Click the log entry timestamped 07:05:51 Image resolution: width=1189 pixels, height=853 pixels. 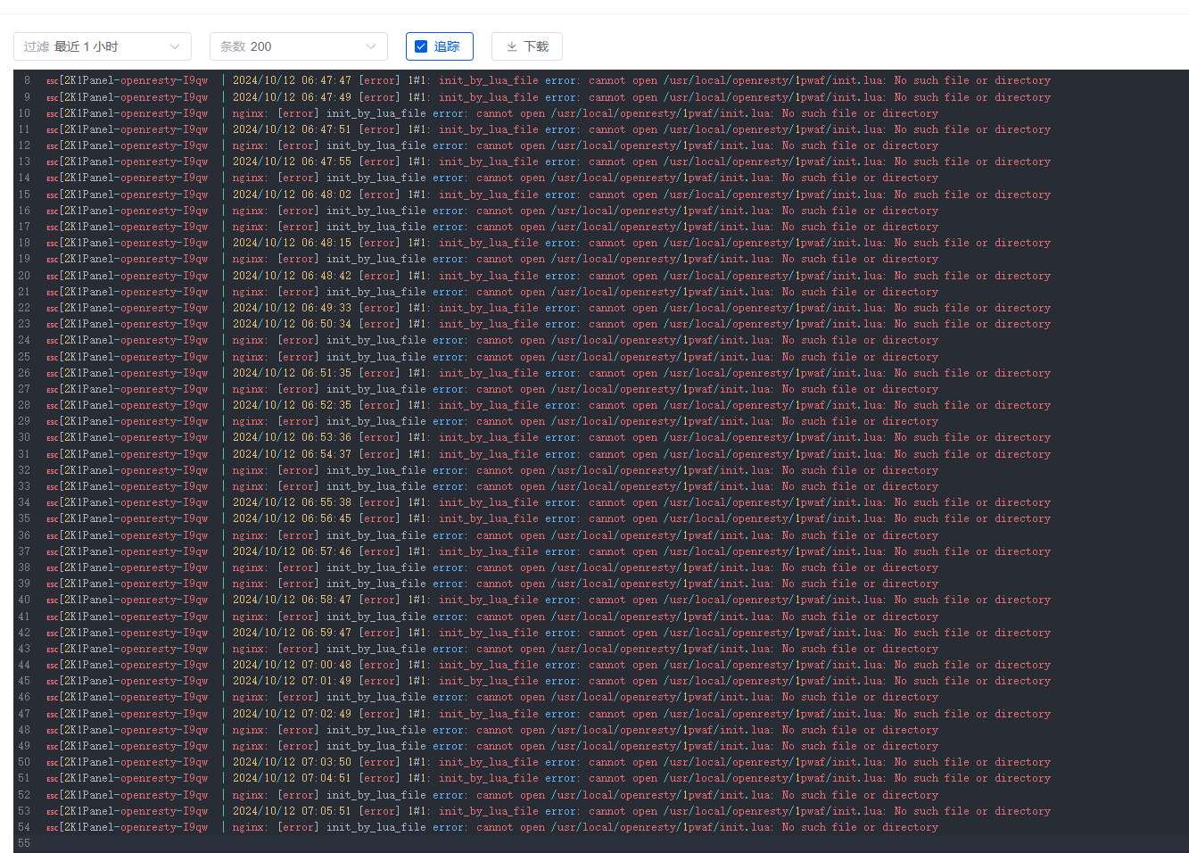click(549, 811)
